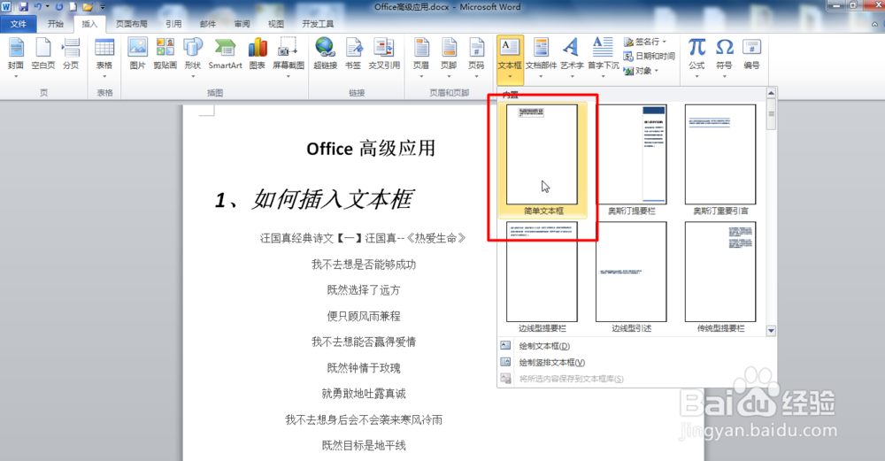Open the File (文件) tab

click(18, 24)
